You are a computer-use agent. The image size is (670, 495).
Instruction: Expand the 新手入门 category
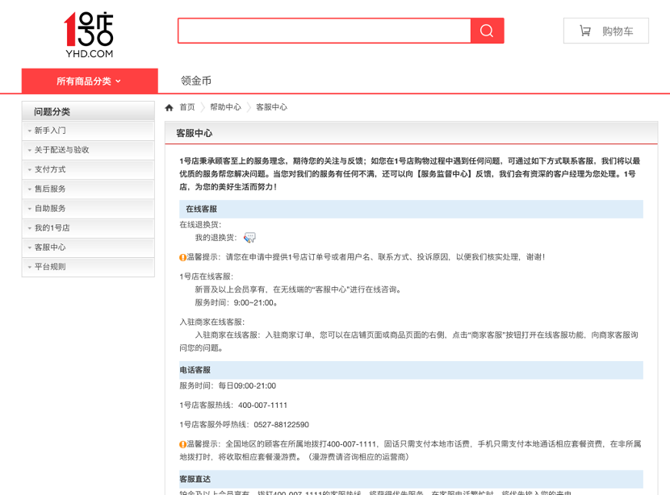(88, 131)
